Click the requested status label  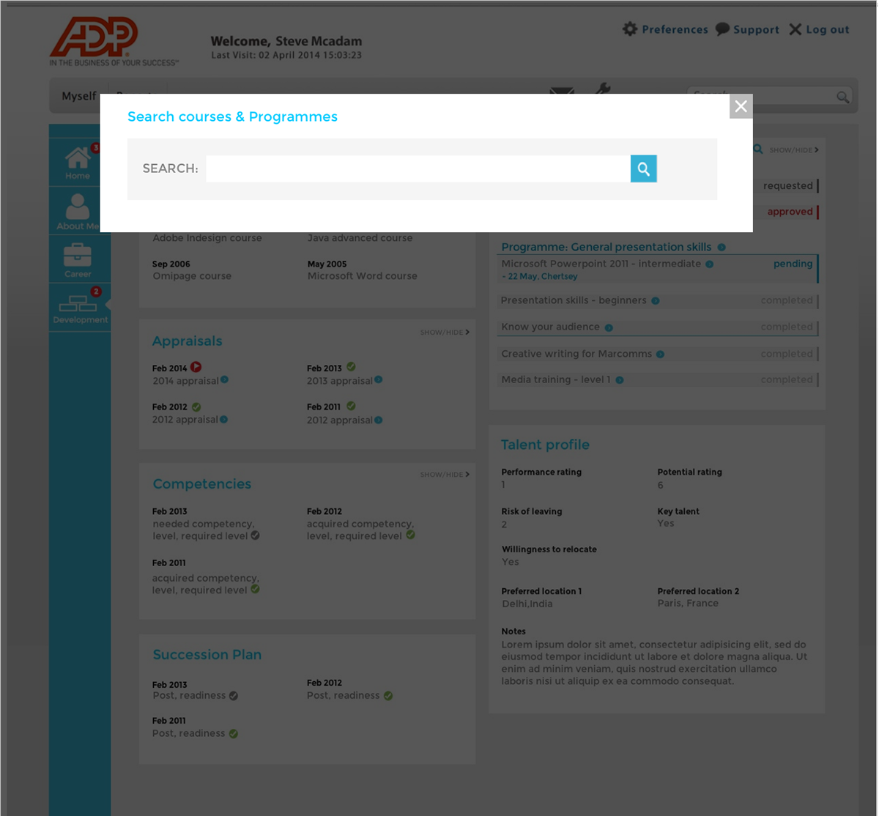[788, 186]
